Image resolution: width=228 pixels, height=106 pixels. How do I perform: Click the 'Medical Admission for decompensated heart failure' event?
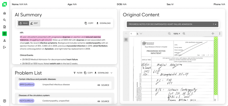(50, 59)
